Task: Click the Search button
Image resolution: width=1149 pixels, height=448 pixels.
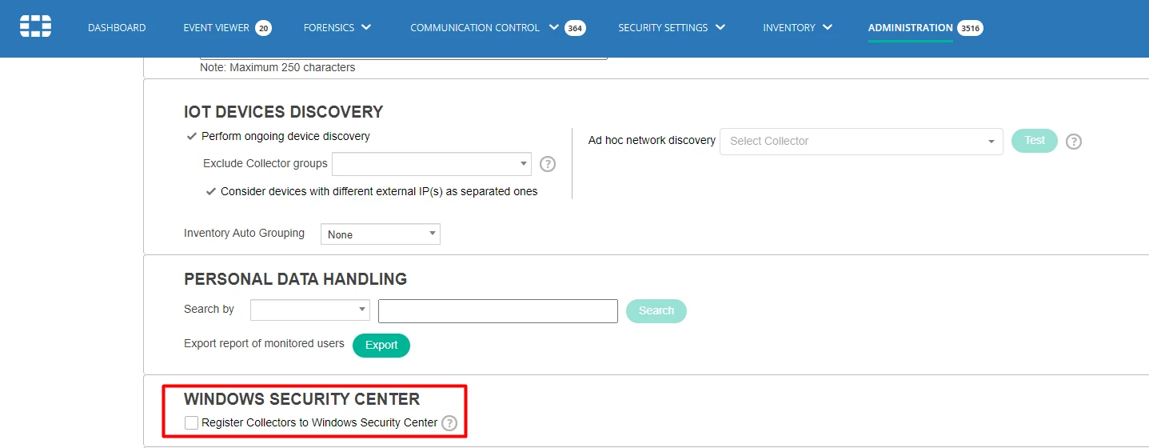Action: click(x=656, y=311)
